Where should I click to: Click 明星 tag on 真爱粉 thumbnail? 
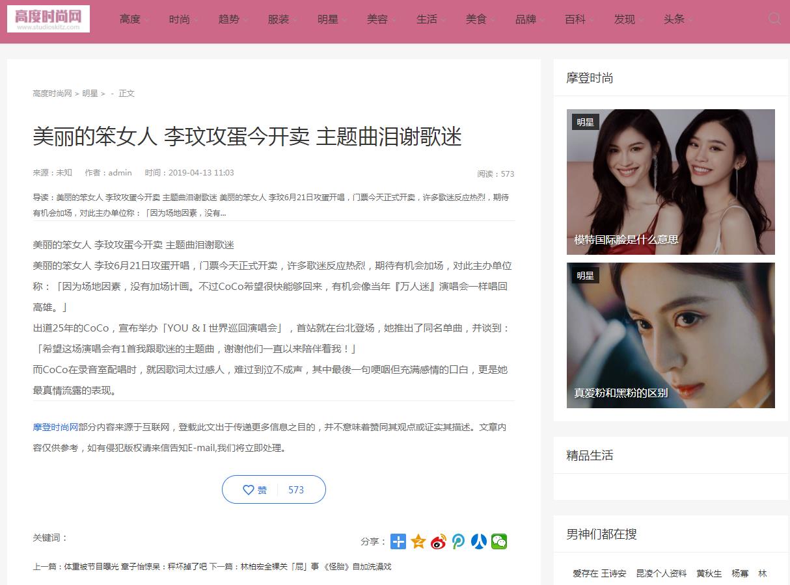click(585, 276)
